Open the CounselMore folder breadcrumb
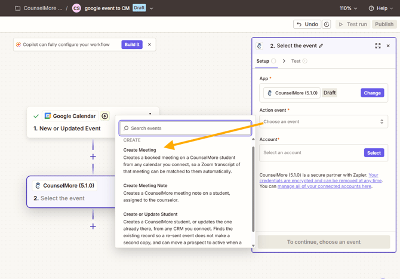 [39, 8]
